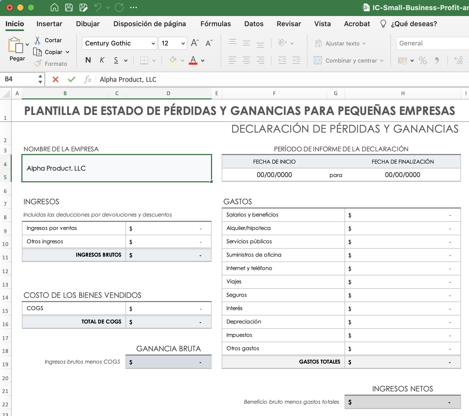Viewport: 469px width, 416px height.
Task: Click the formula bar text Alpha Product, LLC
Action: point(128,79)
